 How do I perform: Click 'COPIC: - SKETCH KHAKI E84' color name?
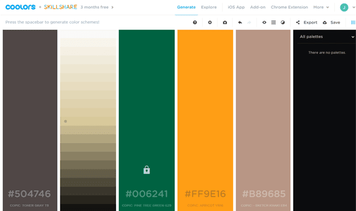pyautogui.click(x=264, y=206)
